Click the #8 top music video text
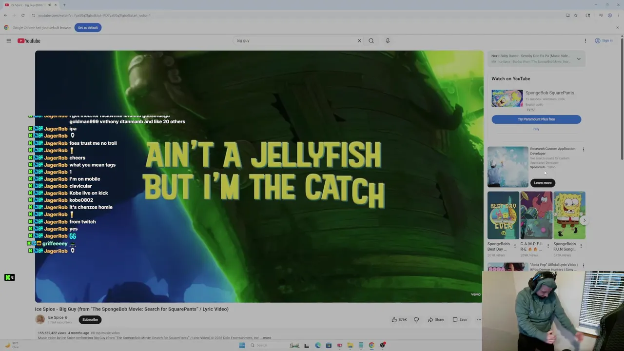Screen dimensions: 624x351 pyautogui.click(x=105, y=333)
